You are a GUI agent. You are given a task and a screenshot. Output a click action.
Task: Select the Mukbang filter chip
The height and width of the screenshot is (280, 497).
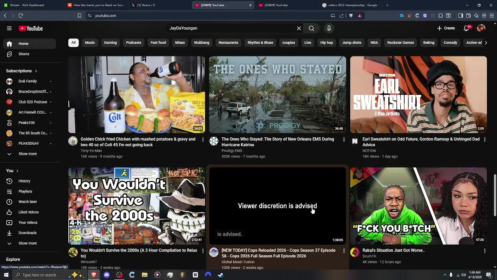pyautogui.click(x=202, y=43)
